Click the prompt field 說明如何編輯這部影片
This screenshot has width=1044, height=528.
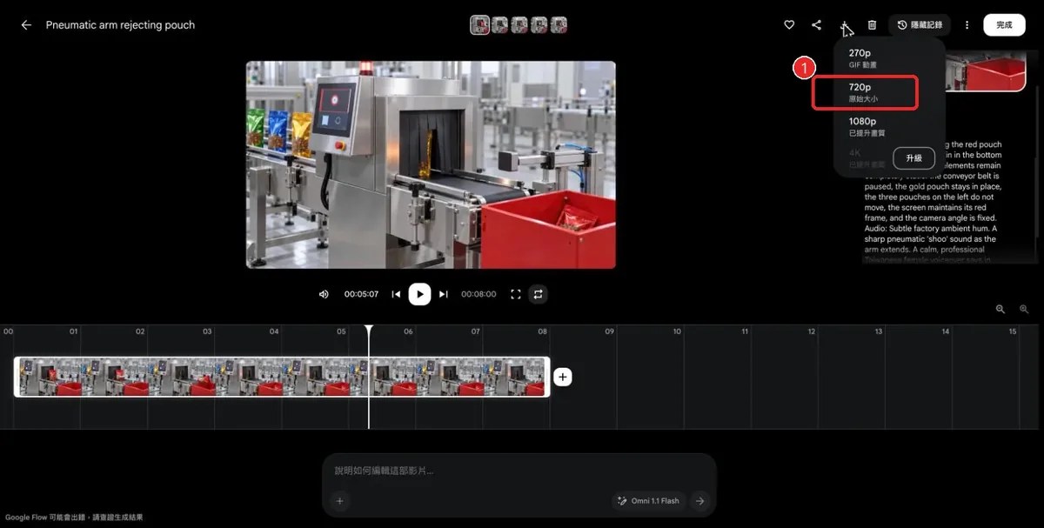(x=519, y=471)
